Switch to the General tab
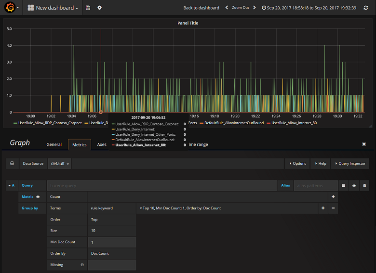The height and width of the screenshot is (273, 376). click(54, 144)
